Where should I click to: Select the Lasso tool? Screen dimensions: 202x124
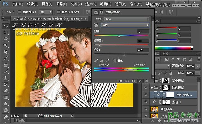click(6, 39)
